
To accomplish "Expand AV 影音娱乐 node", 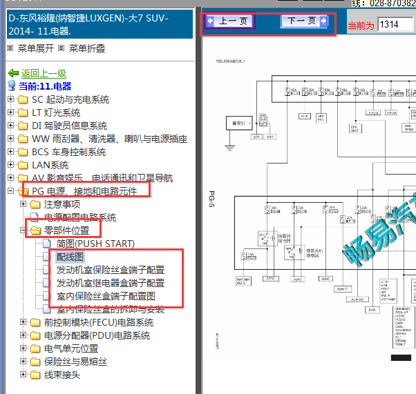I will click(x=10, y=177).
